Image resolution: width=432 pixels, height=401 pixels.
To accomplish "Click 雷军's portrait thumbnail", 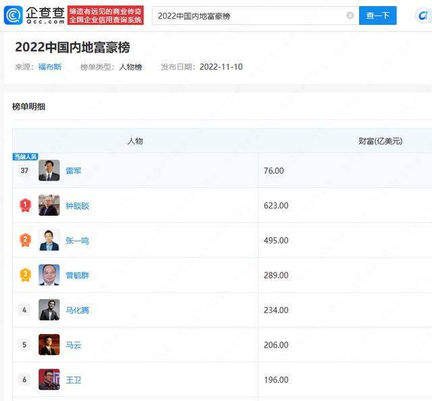I will pyautogui.click(x=49, y=170).
